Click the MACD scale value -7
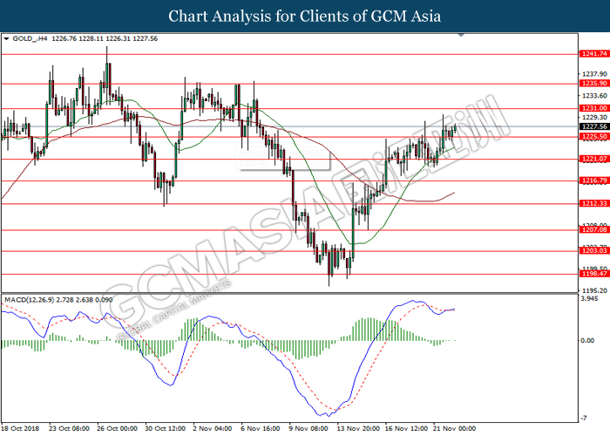The height and width of the screenshot is (436, 610). click(x=584, y=419)
